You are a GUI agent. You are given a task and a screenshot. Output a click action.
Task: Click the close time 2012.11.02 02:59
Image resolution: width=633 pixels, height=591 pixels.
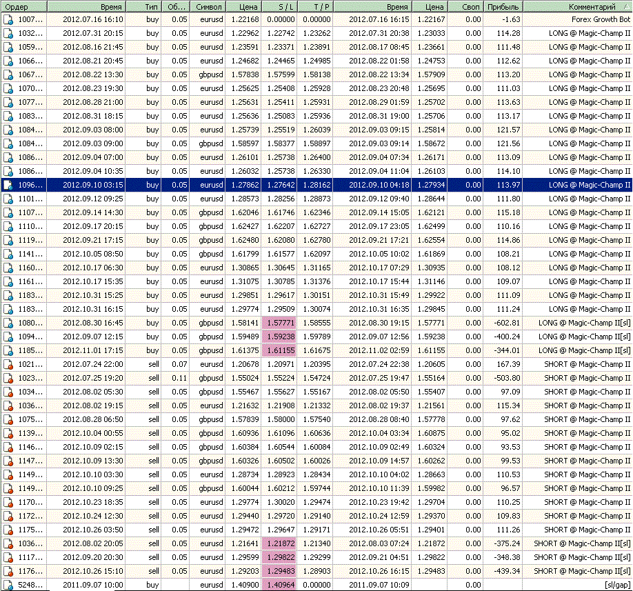379,350
